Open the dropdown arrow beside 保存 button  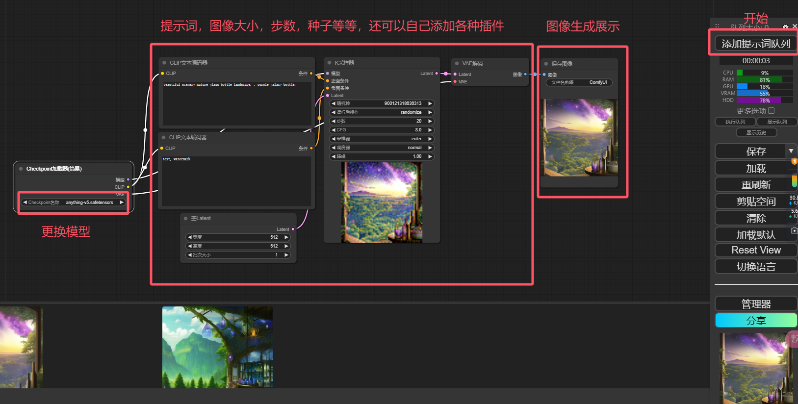pyautogui.click(x=791, y=151)
